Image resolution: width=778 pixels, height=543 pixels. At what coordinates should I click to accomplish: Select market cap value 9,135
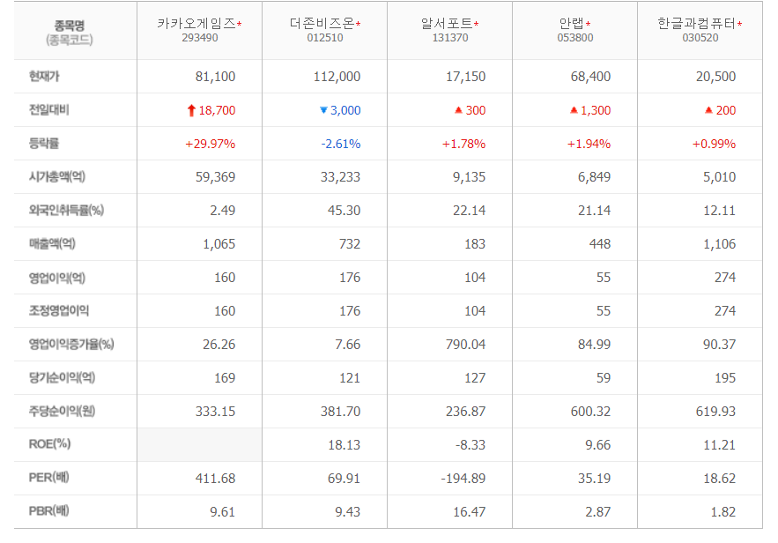pos(469,177)
